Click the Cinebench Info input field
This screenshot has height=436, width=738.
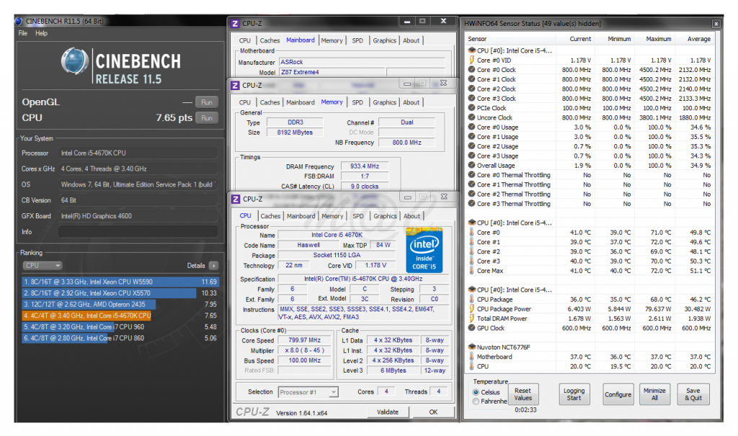click(137, 232)
